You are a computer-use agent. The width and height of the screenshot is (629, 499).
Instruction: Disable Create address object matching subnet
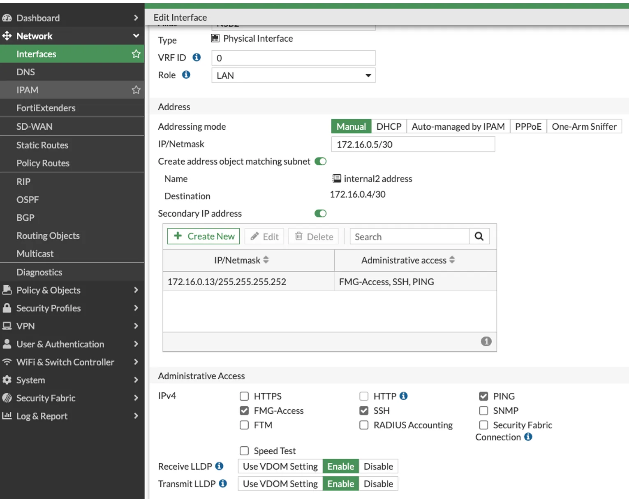click(x=321, y=161)
